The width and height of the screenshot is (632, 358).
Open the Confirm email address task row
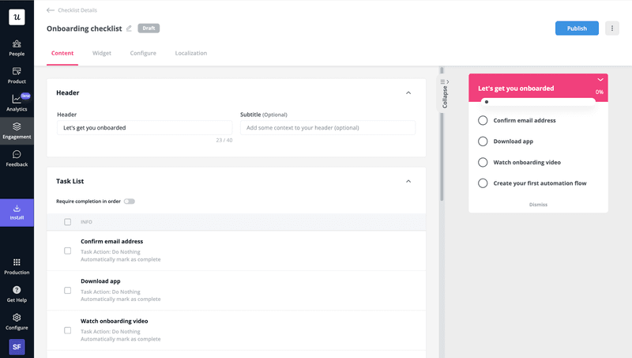(x=236, y=251)
